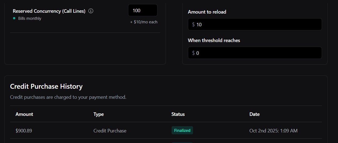The width and height of the screenshot is (338, 143).
Task: Click the Finalized status badge
Action: (x=182, y=131)
